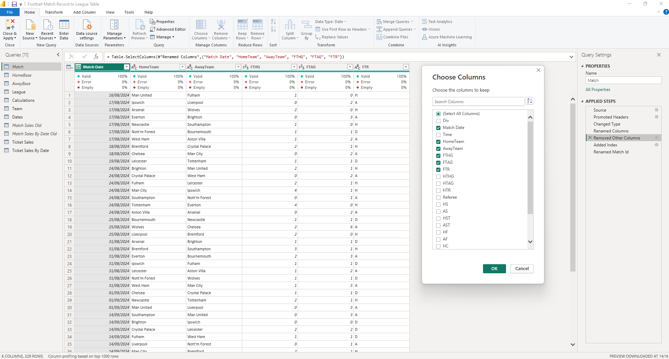Image resolution: width=669 pixels, height=359 pixels.
Task: Check the Referee column checkbox
Action: pyautogui.click(x=438, y=197)
